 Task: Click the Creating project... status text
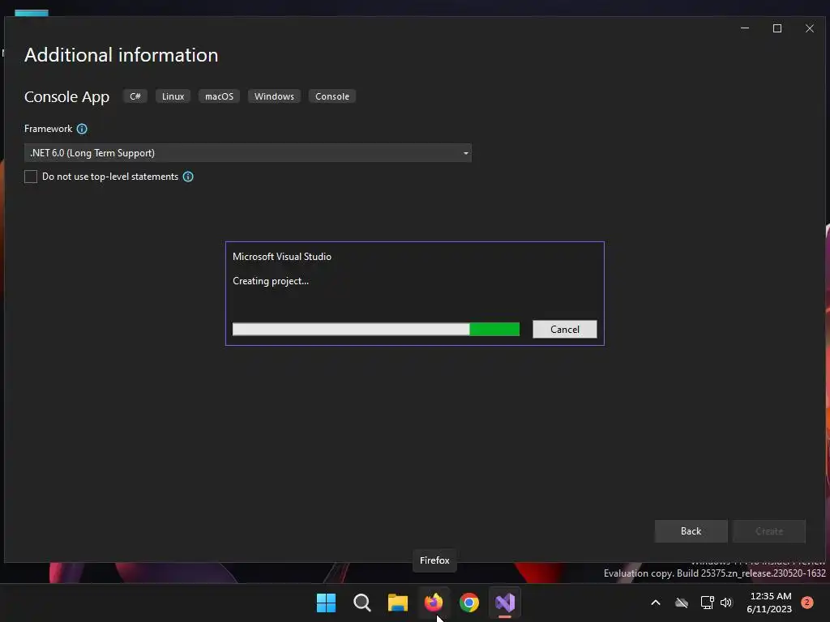tap(271, 281)
